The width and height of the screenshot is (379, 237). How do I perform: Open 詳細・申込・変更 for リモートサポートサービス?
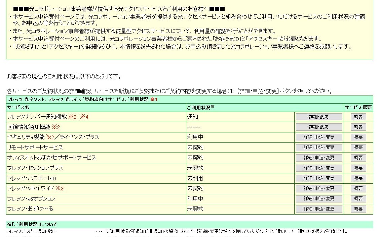319,147
